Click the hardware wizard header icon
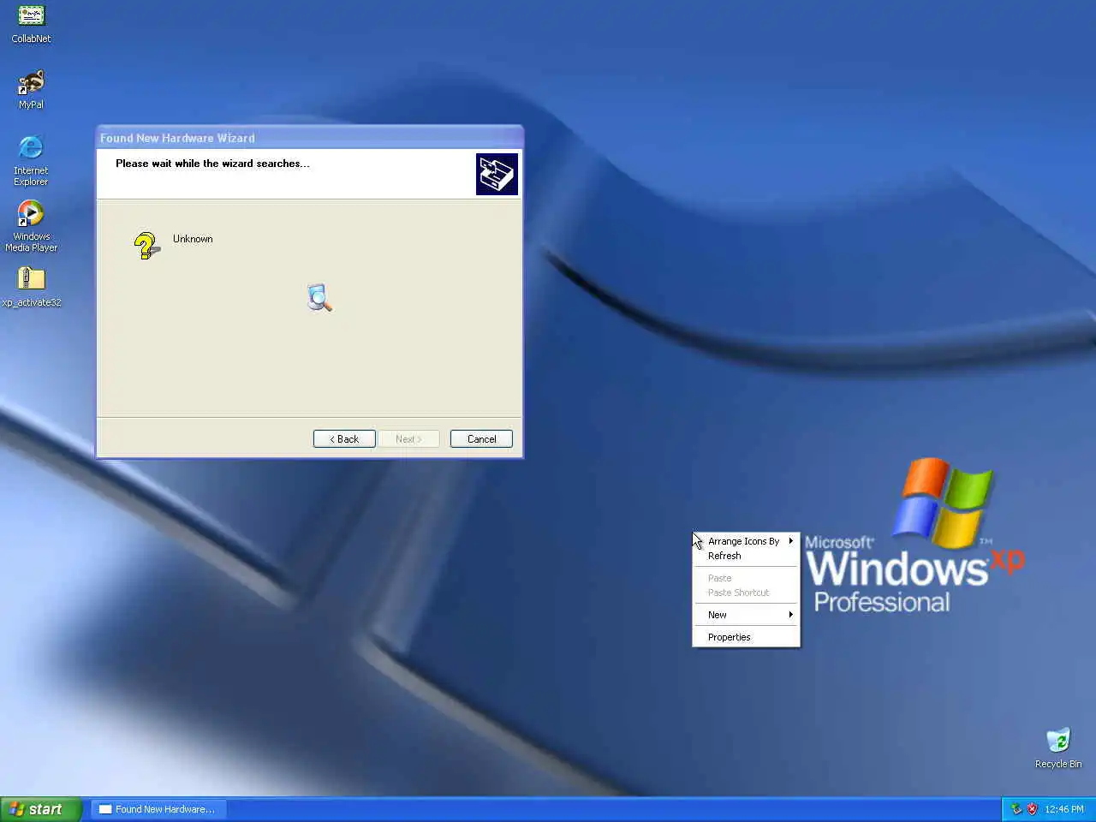Screen dimensions: 1096x822 click(497, 174)
